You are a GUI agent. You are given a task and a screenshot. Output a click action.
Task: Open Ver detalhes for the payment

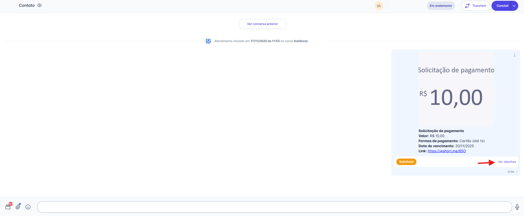click(x=507, y=162)
